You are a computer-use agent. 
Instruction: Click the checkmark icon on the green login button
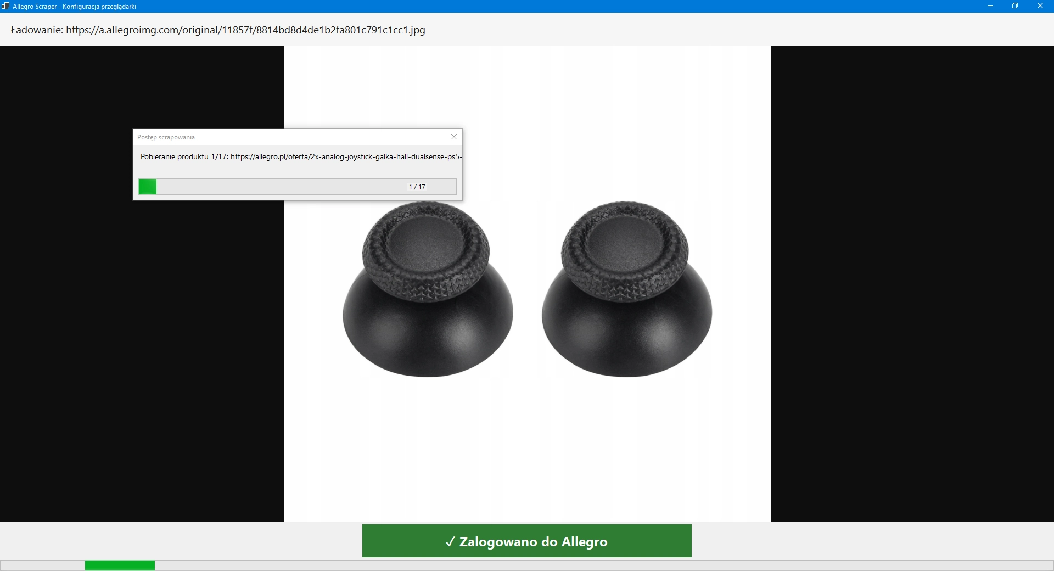pyautogui.click(x=450, y=542)
